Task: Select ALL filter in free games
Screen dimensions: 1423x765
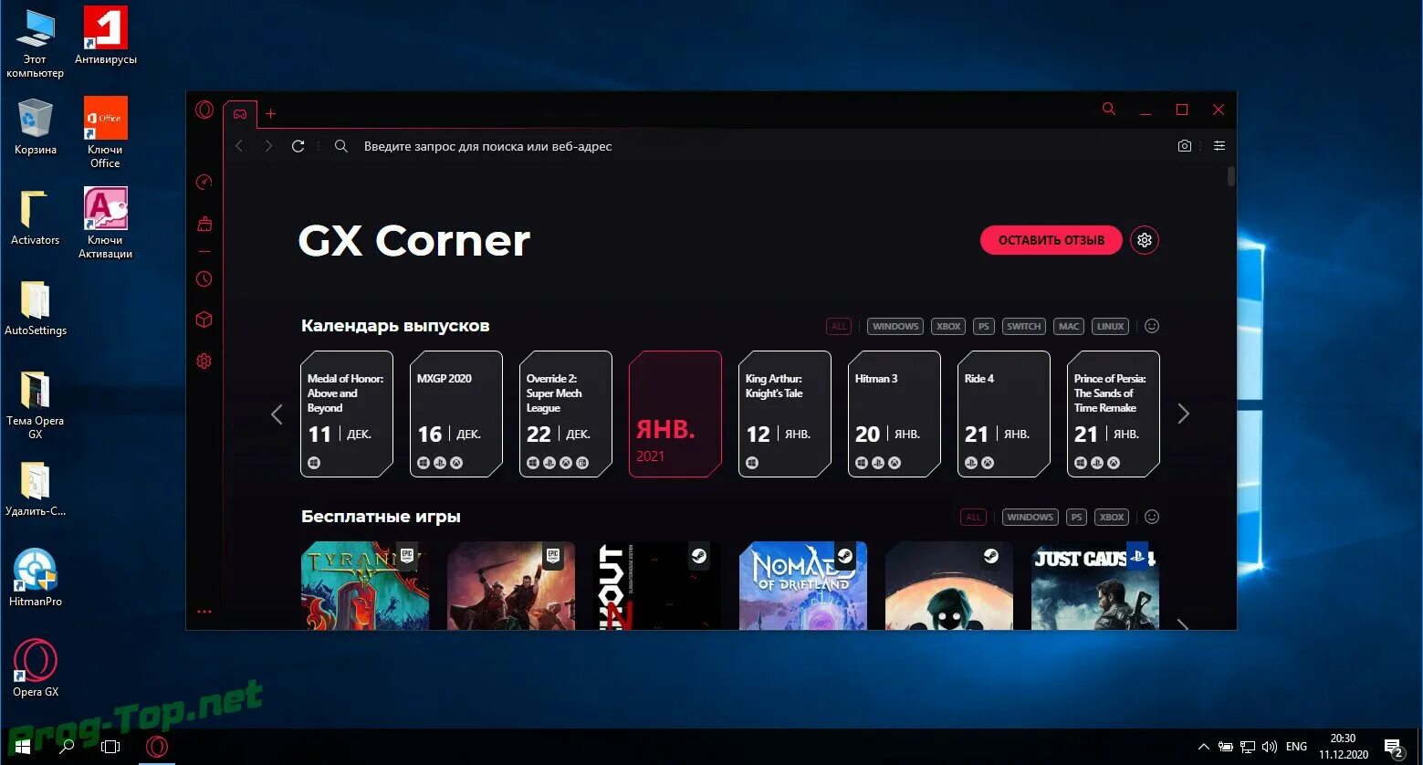Action: coord(974,517)
